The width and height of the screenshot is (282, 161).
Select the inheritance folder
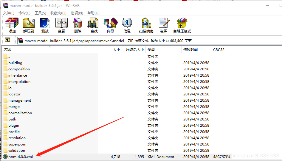(x=18, y=75)
